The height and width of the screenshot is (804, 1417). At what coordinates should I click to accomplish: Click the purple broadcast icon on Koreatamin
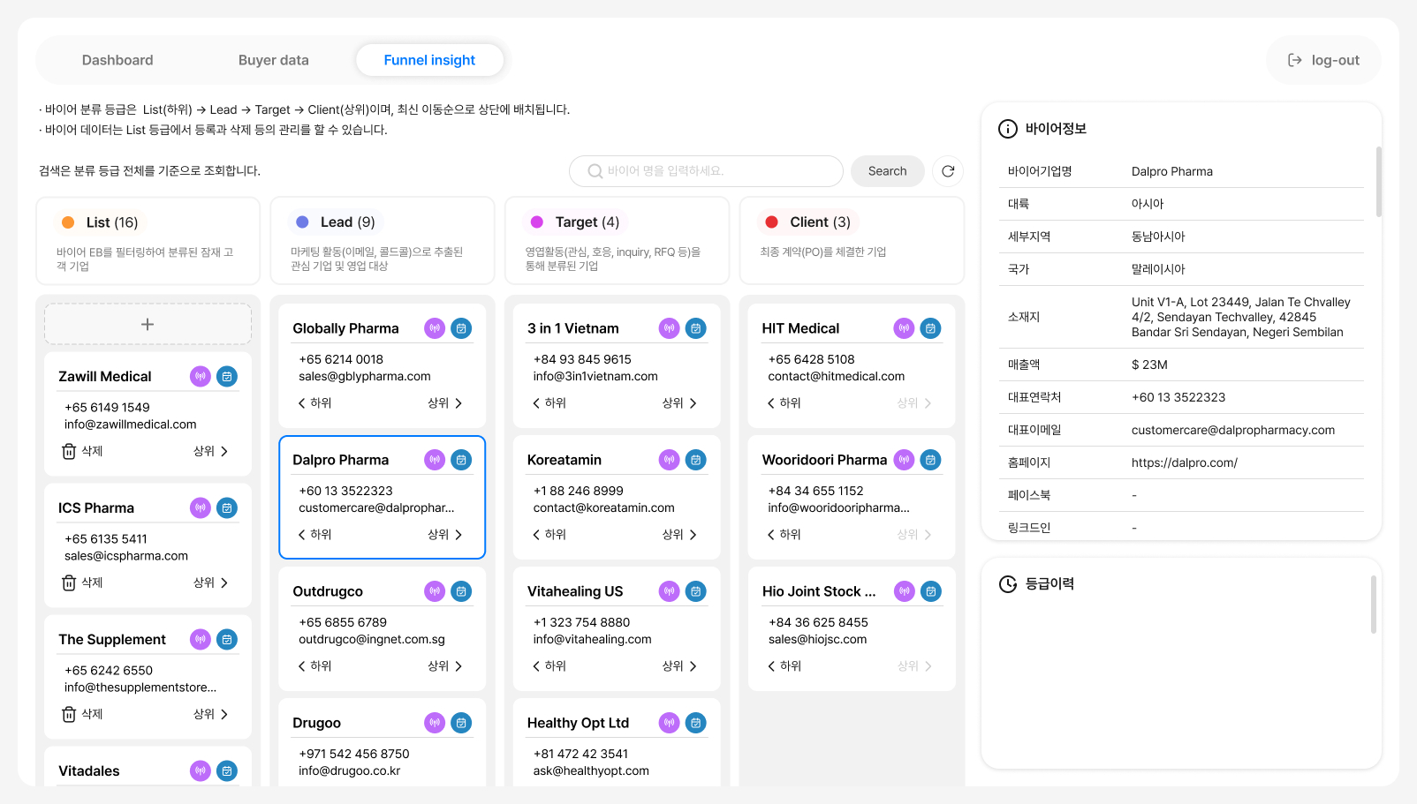[x=670, y=460]
